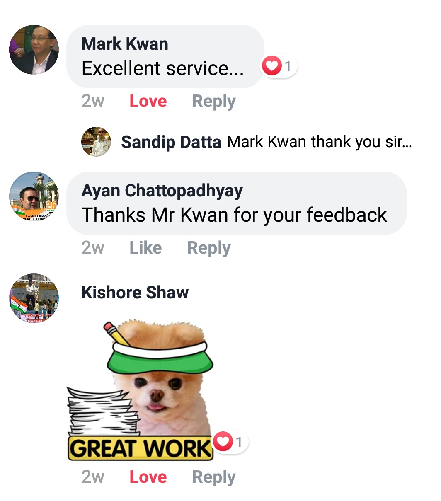Tap the Excellent service comment text
This screenshot has width=441, height=501.
coord(162,68)
